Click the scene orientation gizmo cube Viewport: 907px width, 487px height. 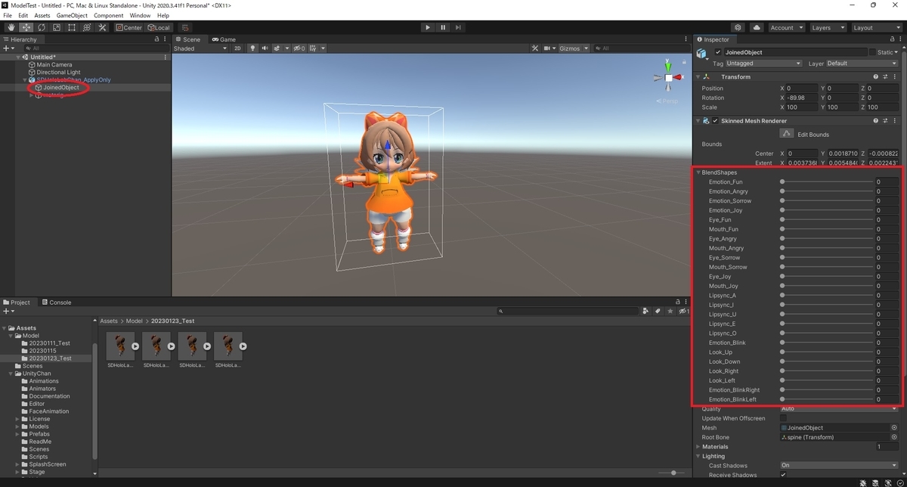tap(668, 77)
